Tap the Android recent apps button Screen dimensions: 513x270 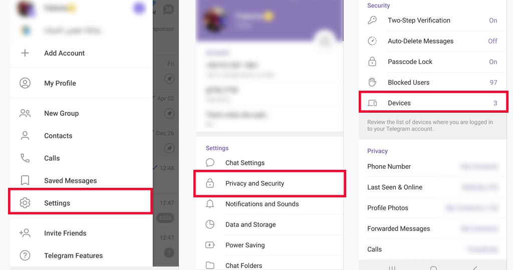(392, 268)
